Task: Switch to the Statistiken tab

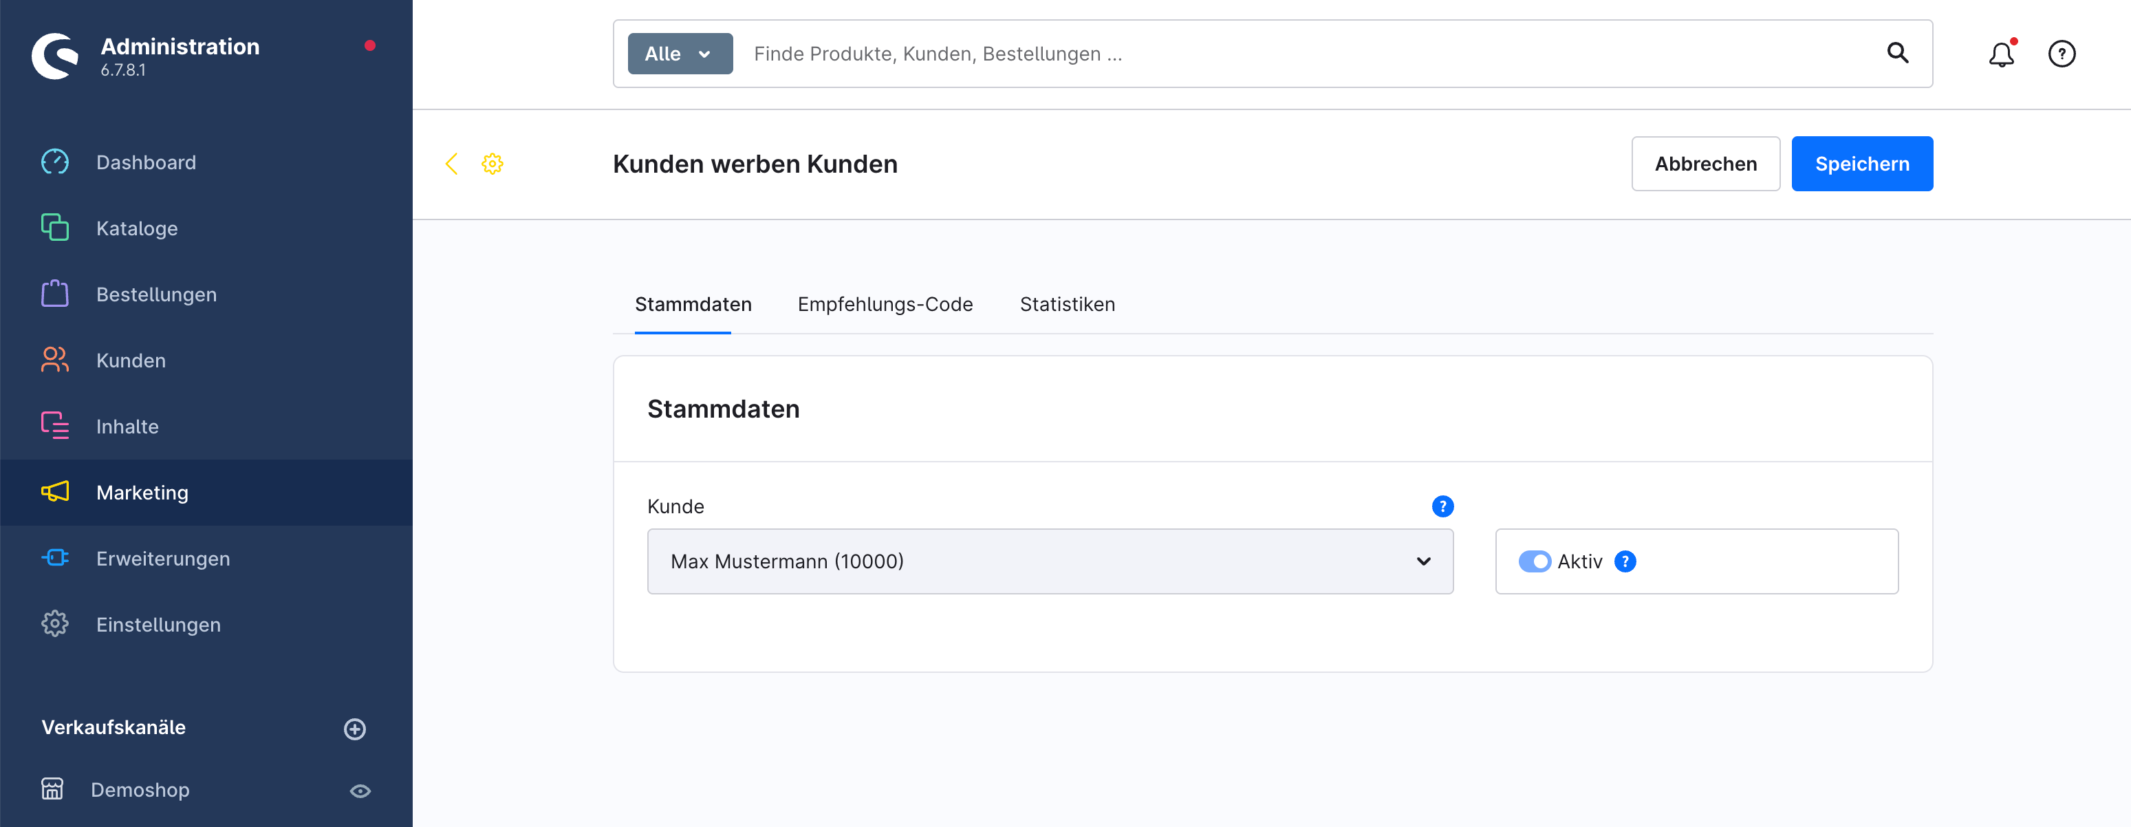Action: 1066,305
